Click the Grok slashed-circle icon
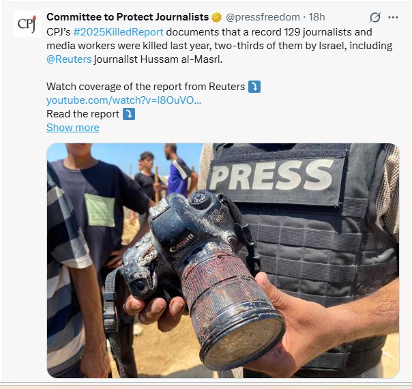This screenshot has height=389, width=412. pyautogui.click(x=375, y=17)
